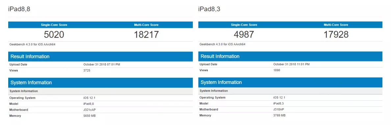Click the iPad8,3 page title
This screenshot has width=391, height=125.
point(209,9)
